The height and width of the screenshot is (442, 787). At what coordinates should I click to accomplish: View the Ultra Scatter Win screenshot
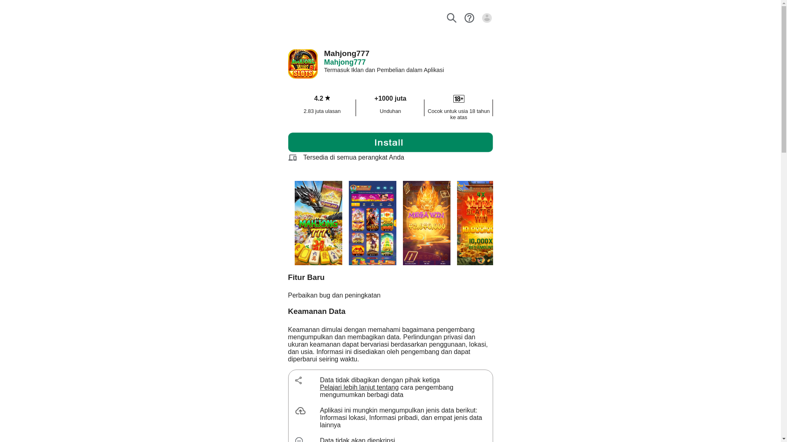475,223
